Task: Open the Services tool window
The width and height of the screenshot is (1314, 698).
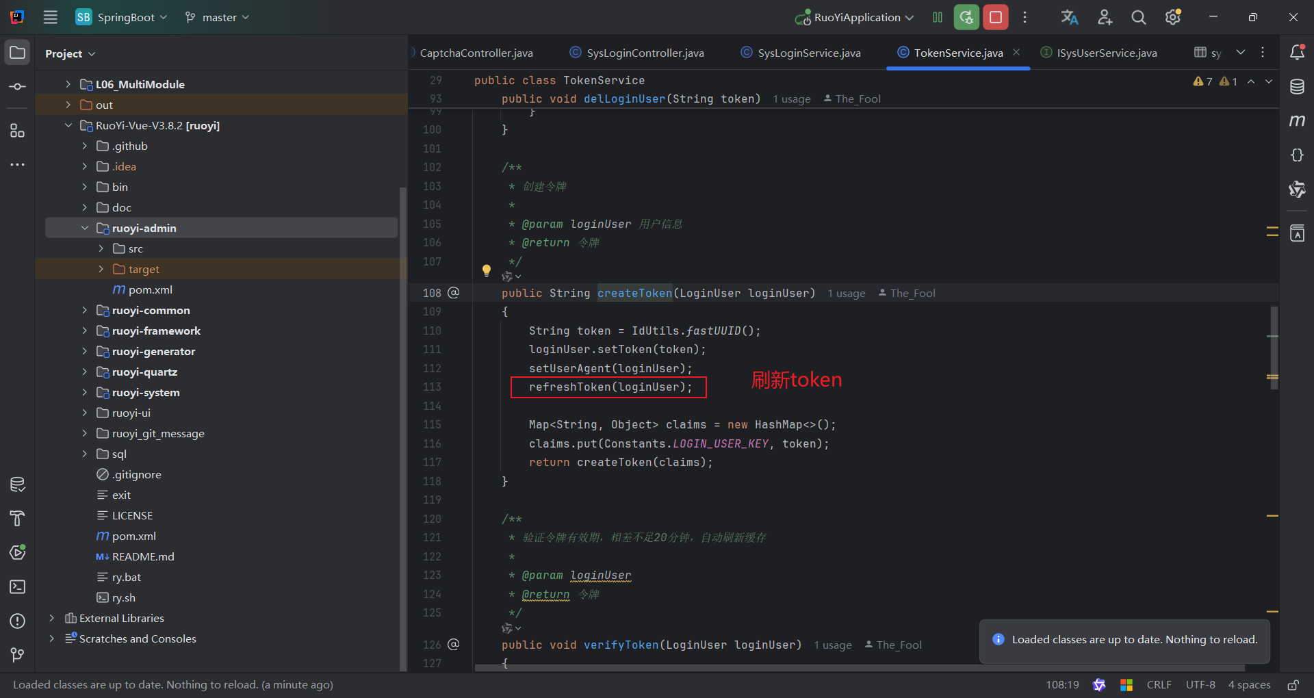Action: 18,552
